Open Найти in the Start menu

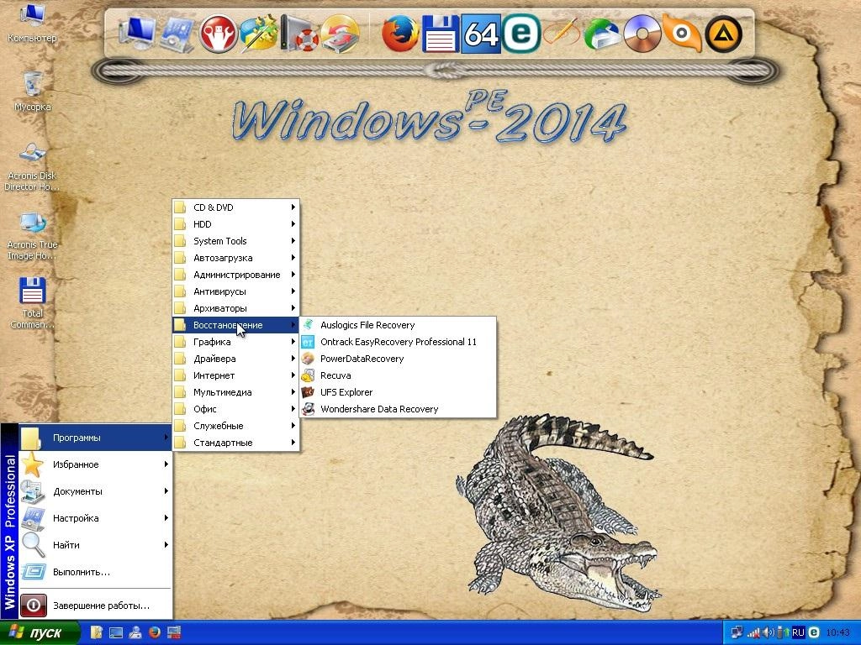(95, 545)
